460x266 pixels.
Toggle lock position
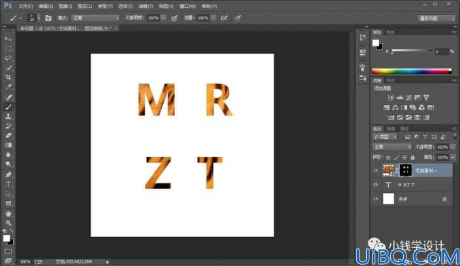[405, 158]
